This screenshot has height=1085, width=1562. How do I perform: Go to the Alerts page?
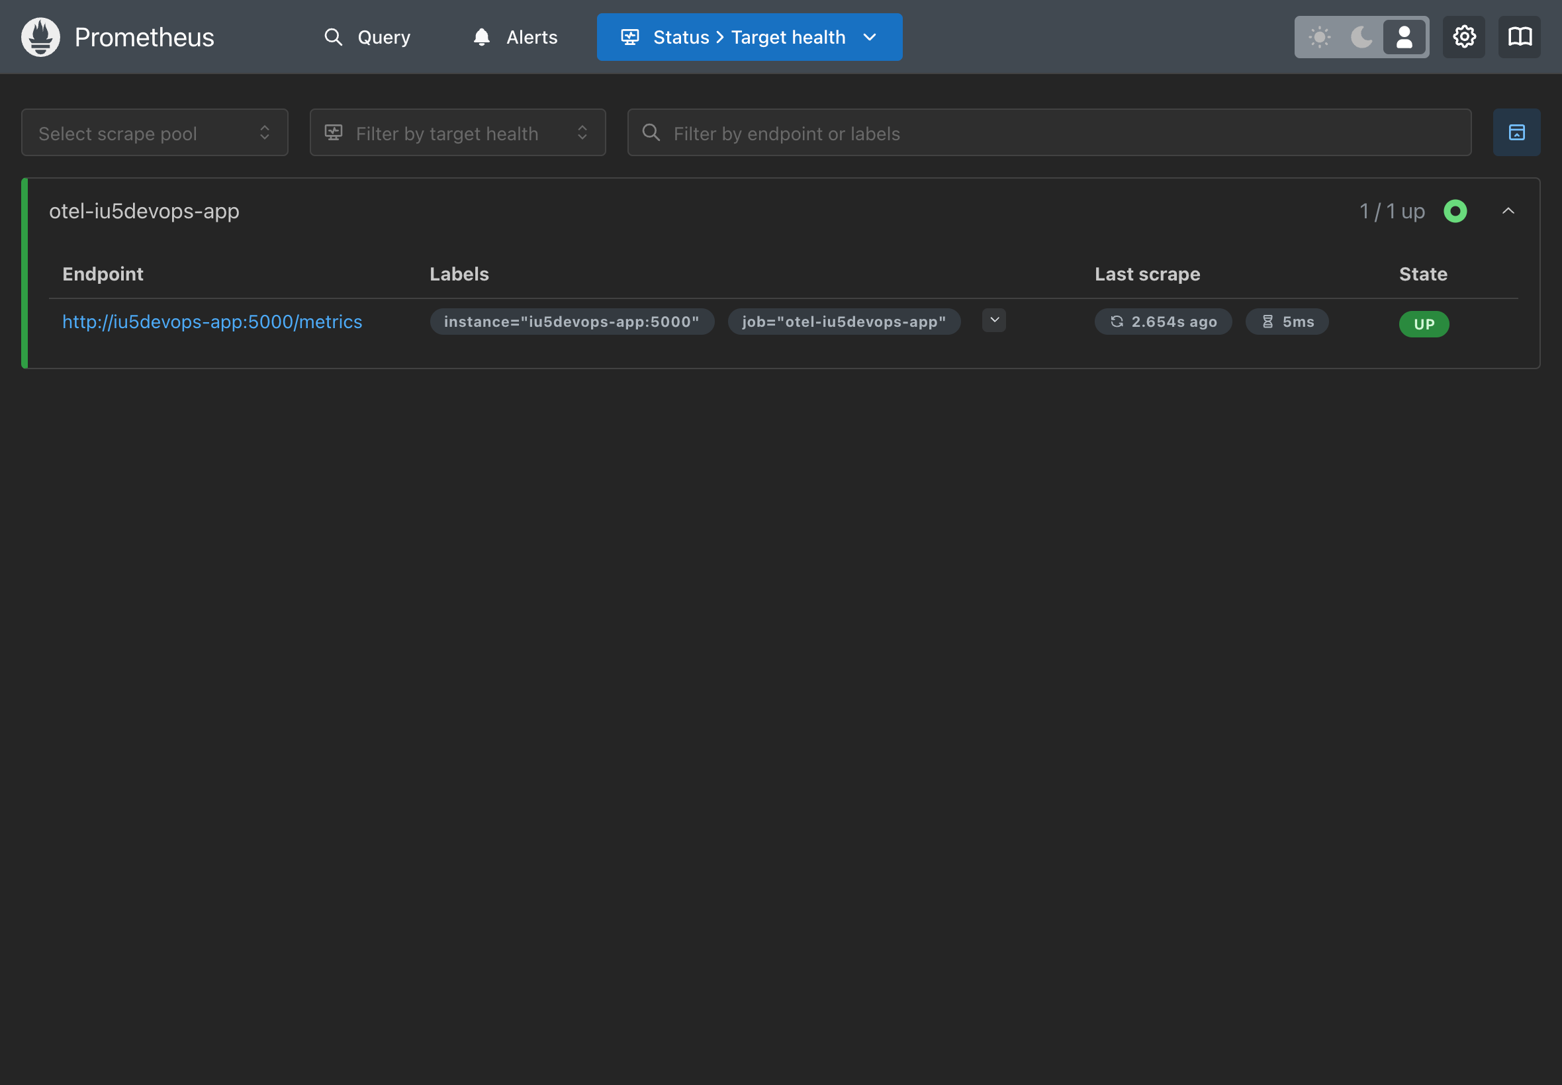[x=515, y=36]
